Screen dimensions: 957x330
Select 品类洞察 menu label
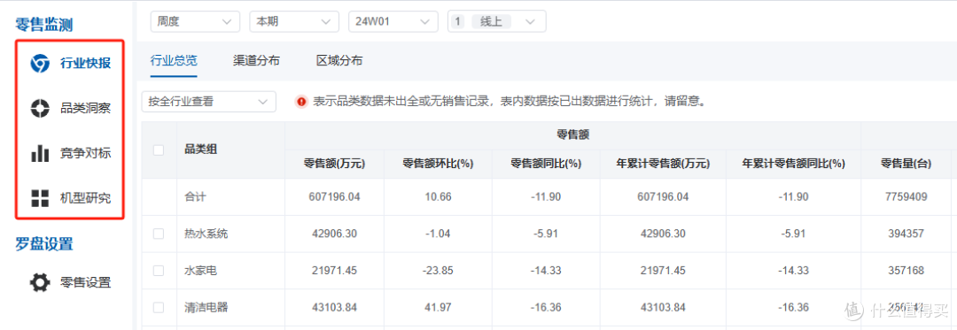click(85, 108)
